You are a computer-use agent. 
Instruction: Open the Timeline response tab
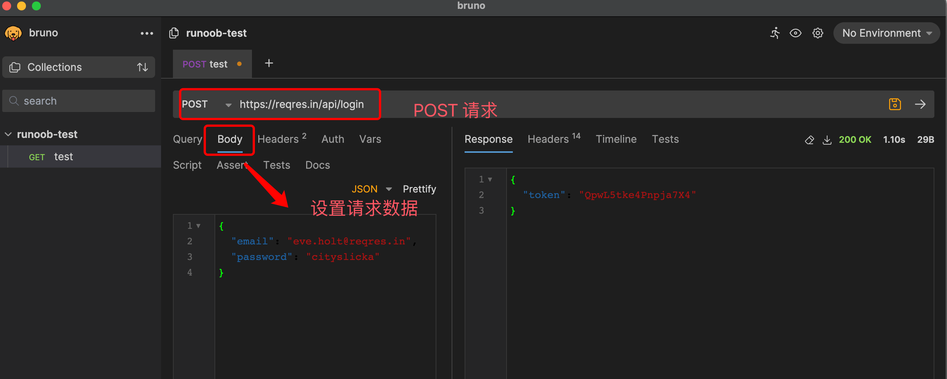pyautogui.click(x=616, y=139)
